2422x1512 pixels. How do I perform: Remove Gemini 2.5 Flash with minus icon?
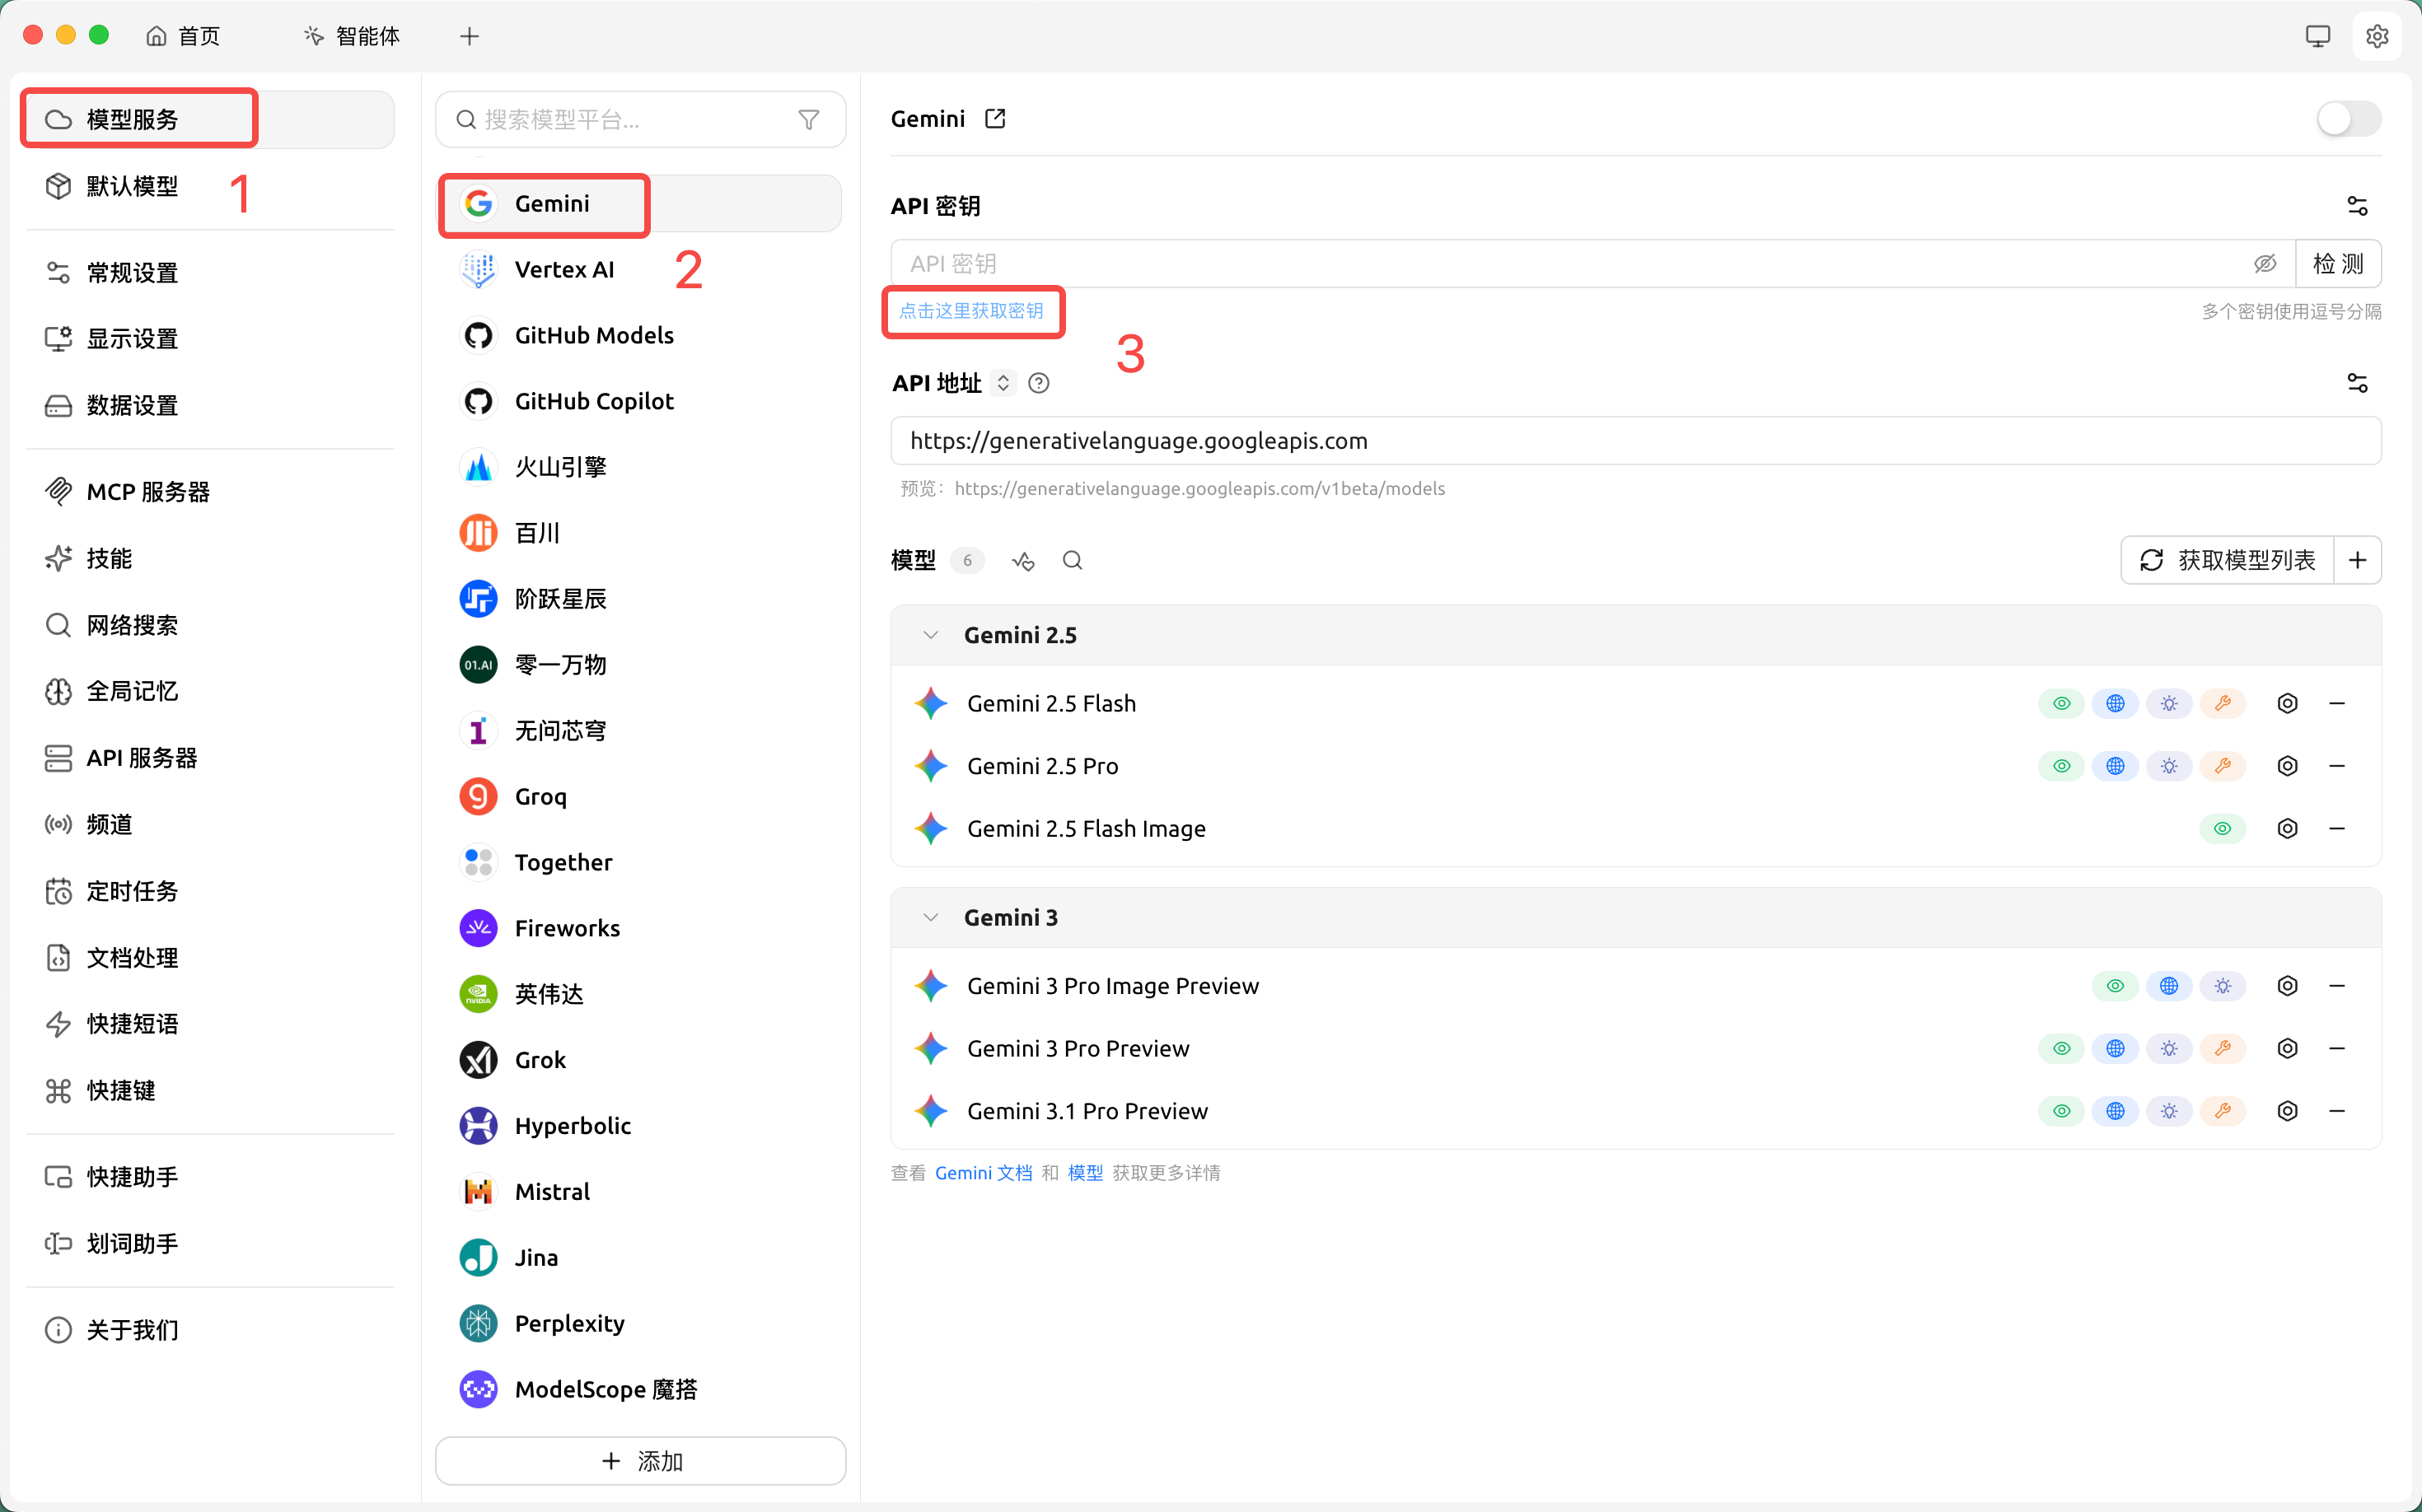pos(2337,704)
